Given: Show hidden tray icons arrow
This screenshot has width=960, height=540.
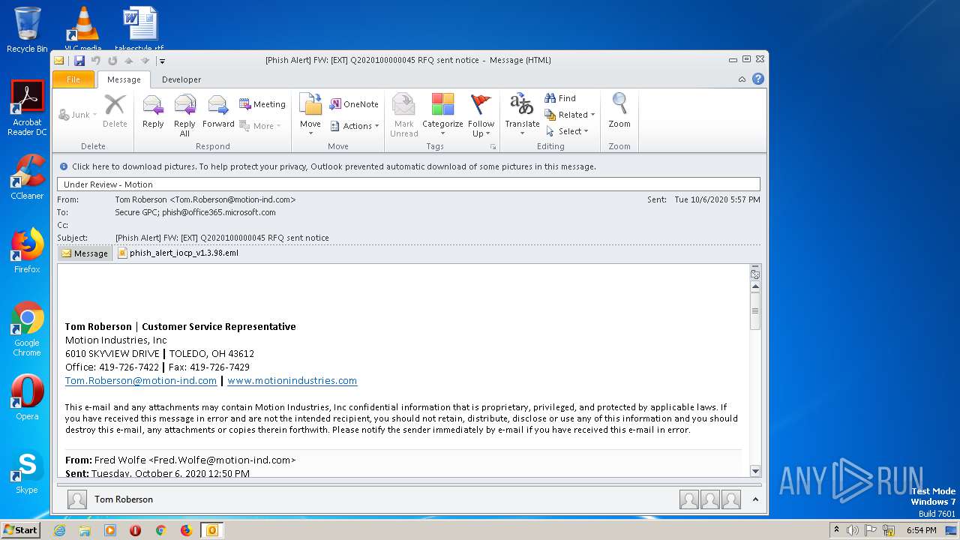Looking at the screenshot, I should 836,530.
